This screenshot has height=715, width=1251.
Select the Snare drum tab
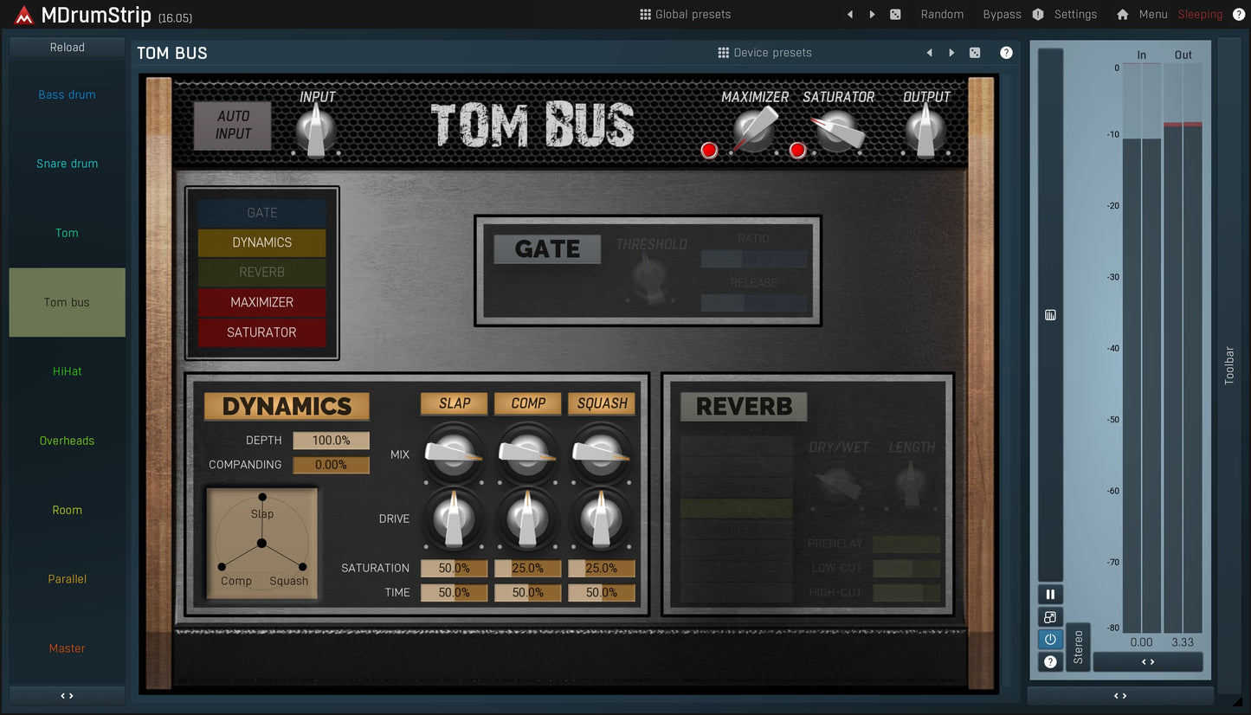67,164
